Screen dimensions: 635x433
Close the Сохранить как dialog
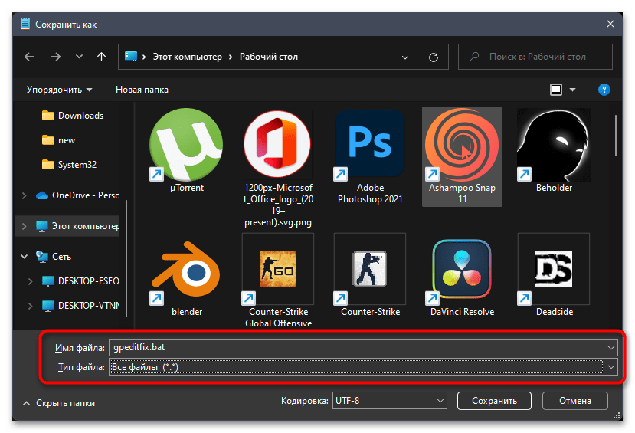pyautogui.click(x=610, y=25)
